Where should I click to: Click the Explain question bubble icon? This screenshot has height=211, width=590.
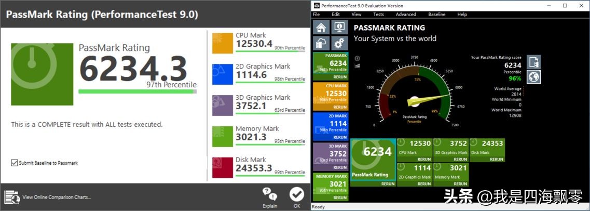(269, 194)
